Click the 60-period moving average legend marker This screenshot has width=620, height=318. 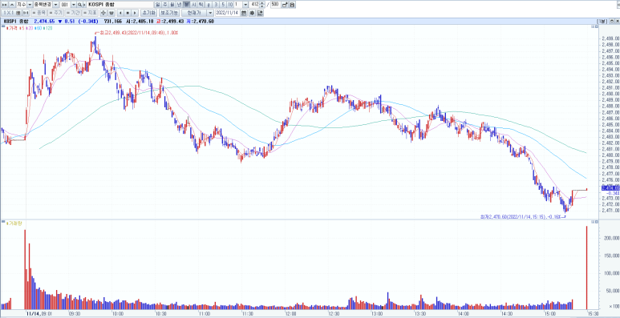point(38,28)
